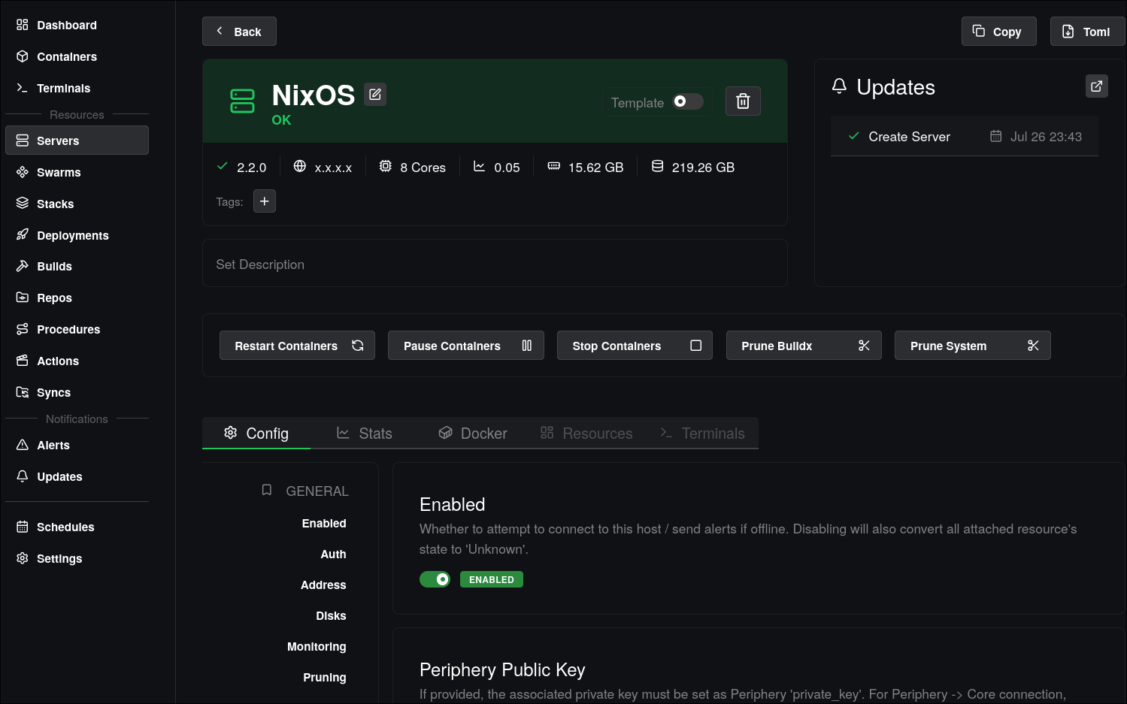Open Terminals in the sidebar

(x=77, y=88)
